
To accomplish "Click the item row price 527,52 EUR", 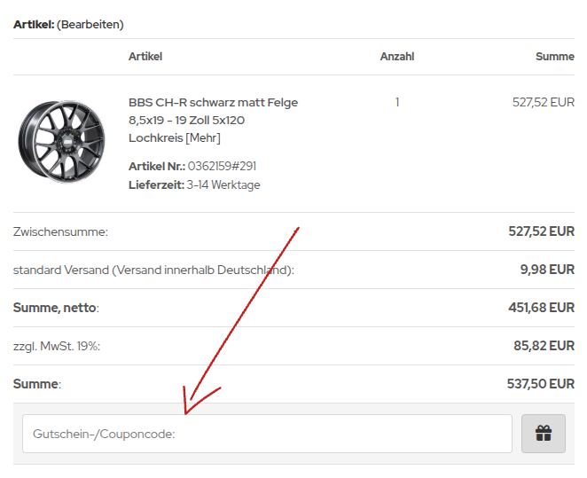I will [x=544, y=102].
